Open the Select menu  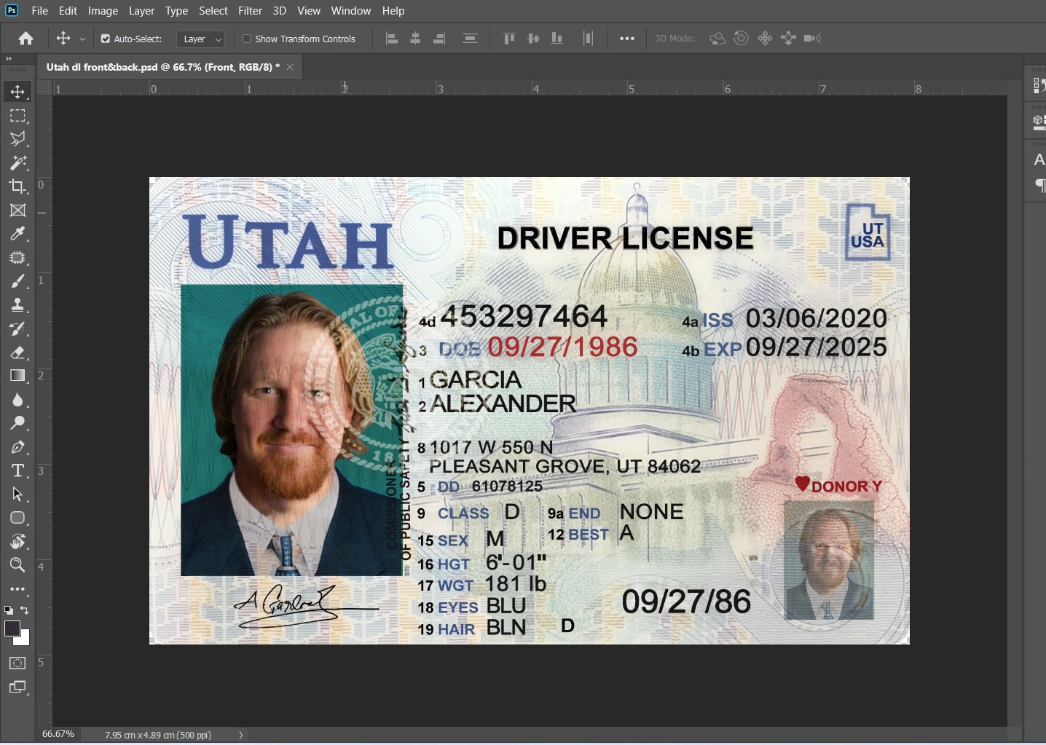213,11
